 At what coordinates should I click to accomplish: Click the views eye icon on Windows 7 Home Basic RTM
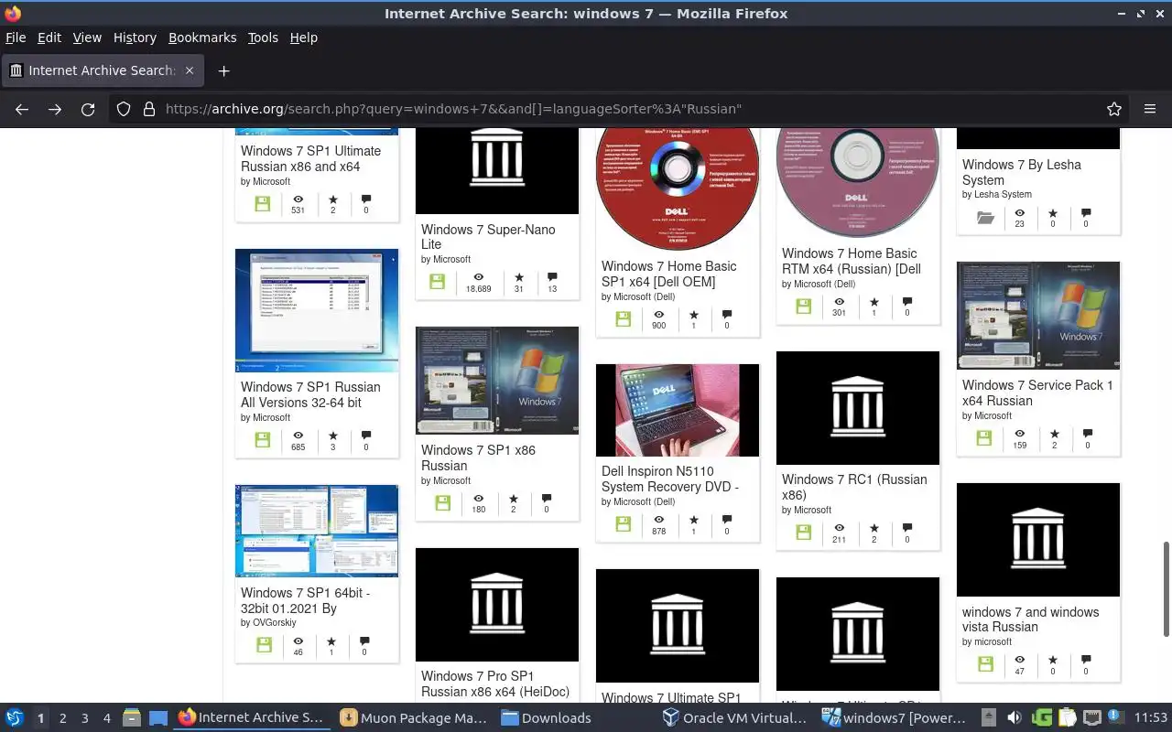pos(839,302)
